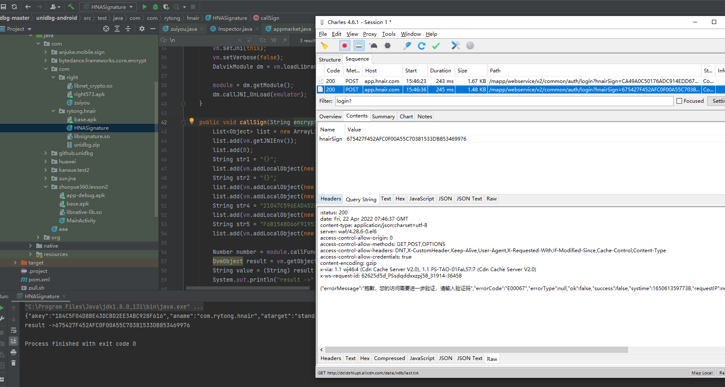
Task: Save all with floppy disk icon
Action: pos(3,7)
